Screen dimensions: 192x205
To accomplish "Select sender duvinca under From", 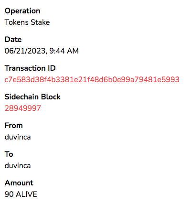I will pos(18,137).
